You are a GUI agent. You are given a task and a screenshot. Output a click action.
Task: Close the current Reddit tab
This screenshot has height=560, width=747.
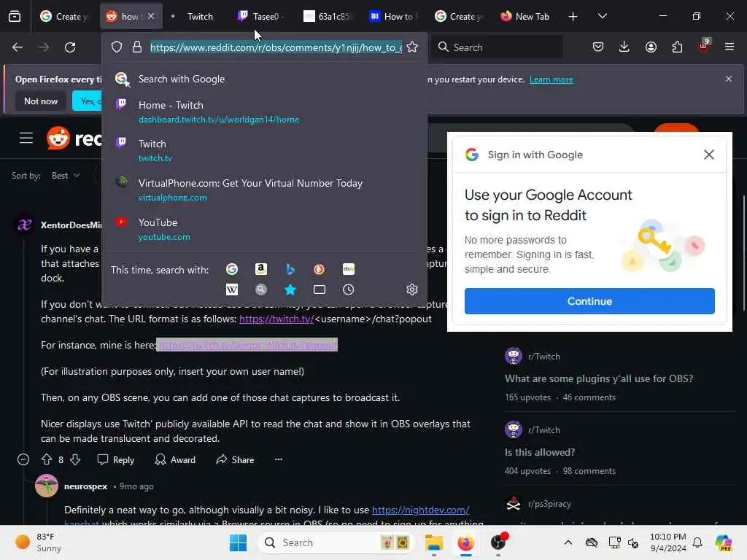click(151, 16)
